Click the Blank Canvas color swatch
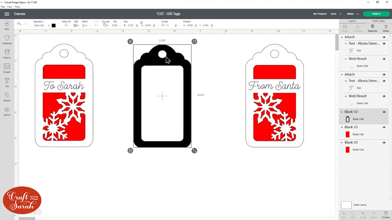392x220 pixels. pos(346,205)
